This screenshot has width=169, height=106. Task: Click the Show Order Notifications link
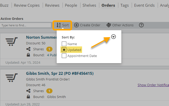(153, 85)
